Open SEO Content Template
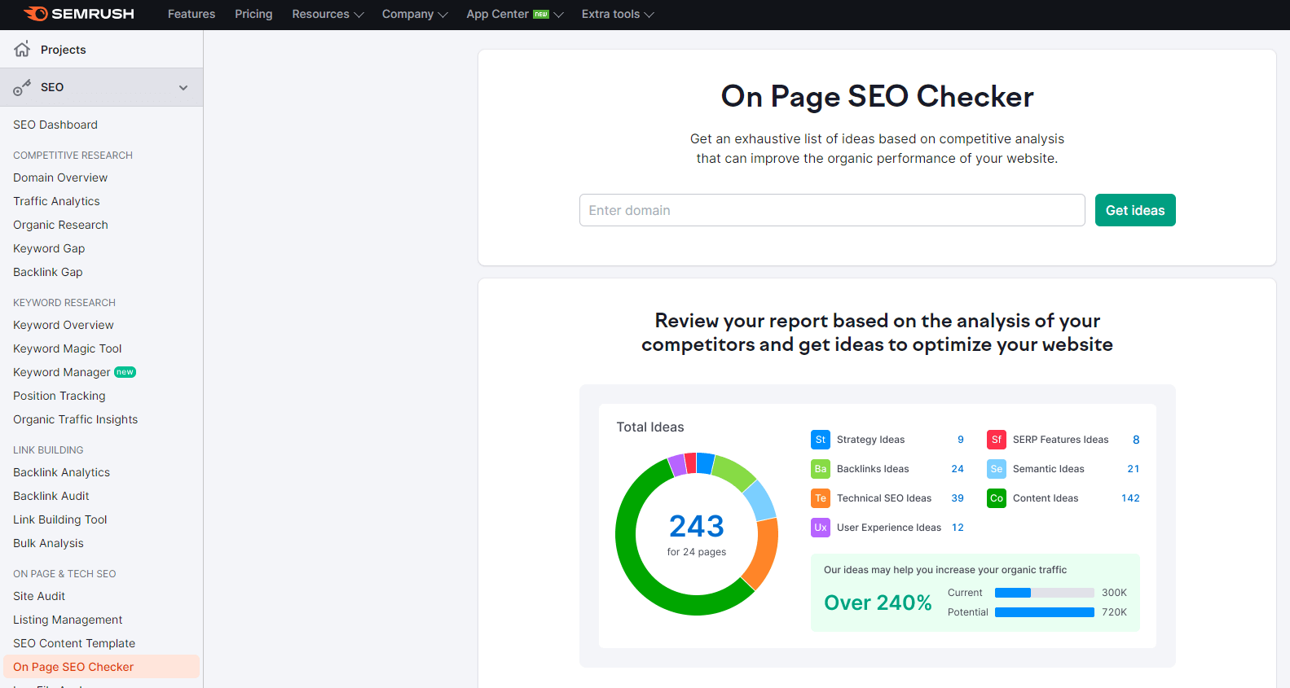The width and height of the screenshot is (1290, 688). tap(74, 643)
